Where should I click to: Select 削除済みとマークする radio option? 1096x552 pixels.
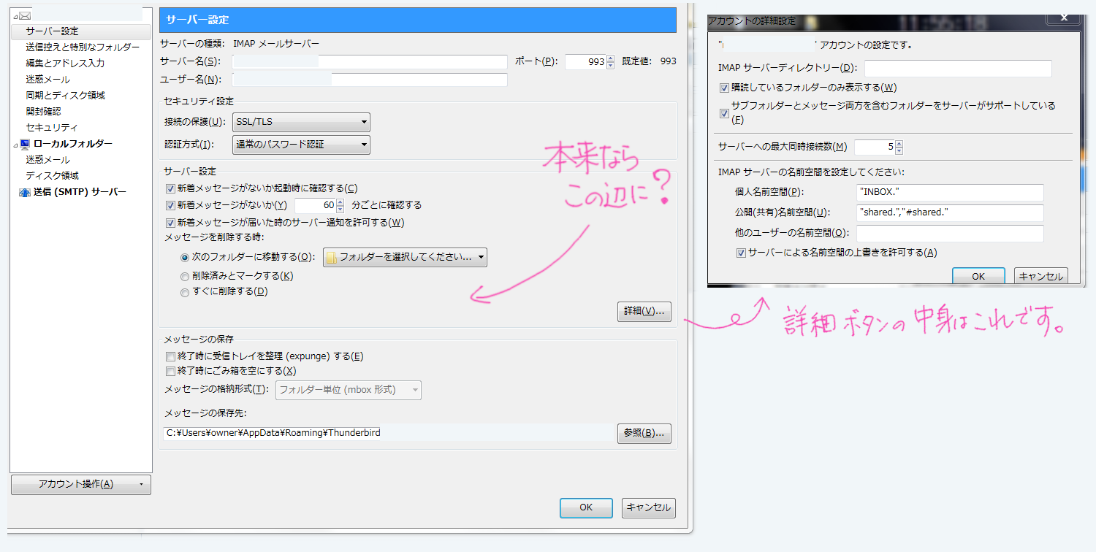185,277
